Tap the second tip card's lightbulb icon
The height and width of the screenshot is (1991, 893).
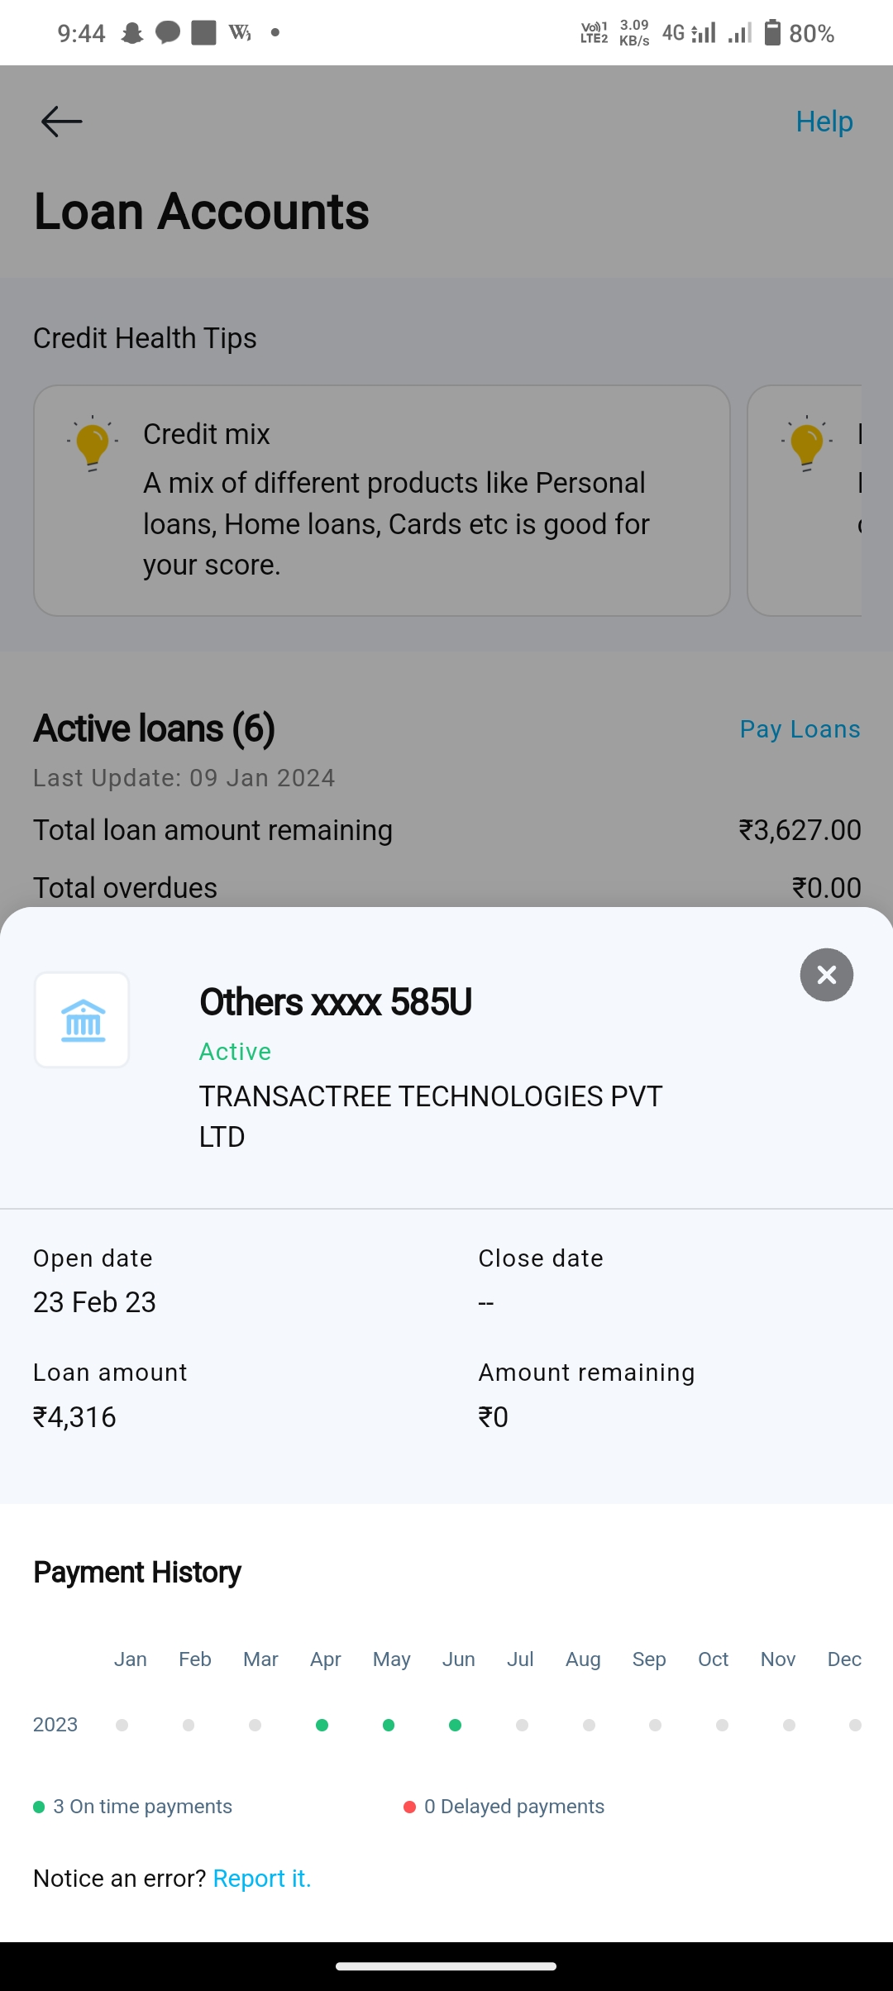click(806, 443)
